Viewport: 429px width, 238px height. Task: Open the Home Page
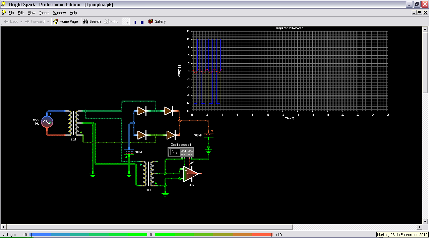point(66,21)
